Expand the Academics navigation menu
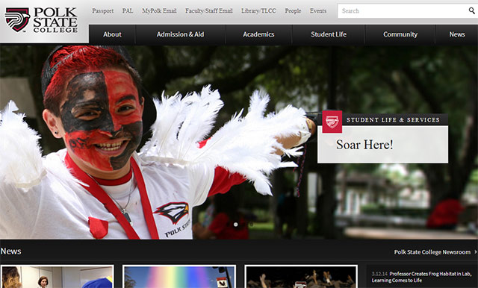478x288 pixels. pos(258,35)
